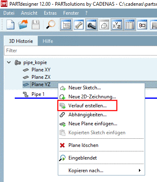157x182 pixels.
Task: Toggle the table window toolbar icon
Action: point(130,24)
